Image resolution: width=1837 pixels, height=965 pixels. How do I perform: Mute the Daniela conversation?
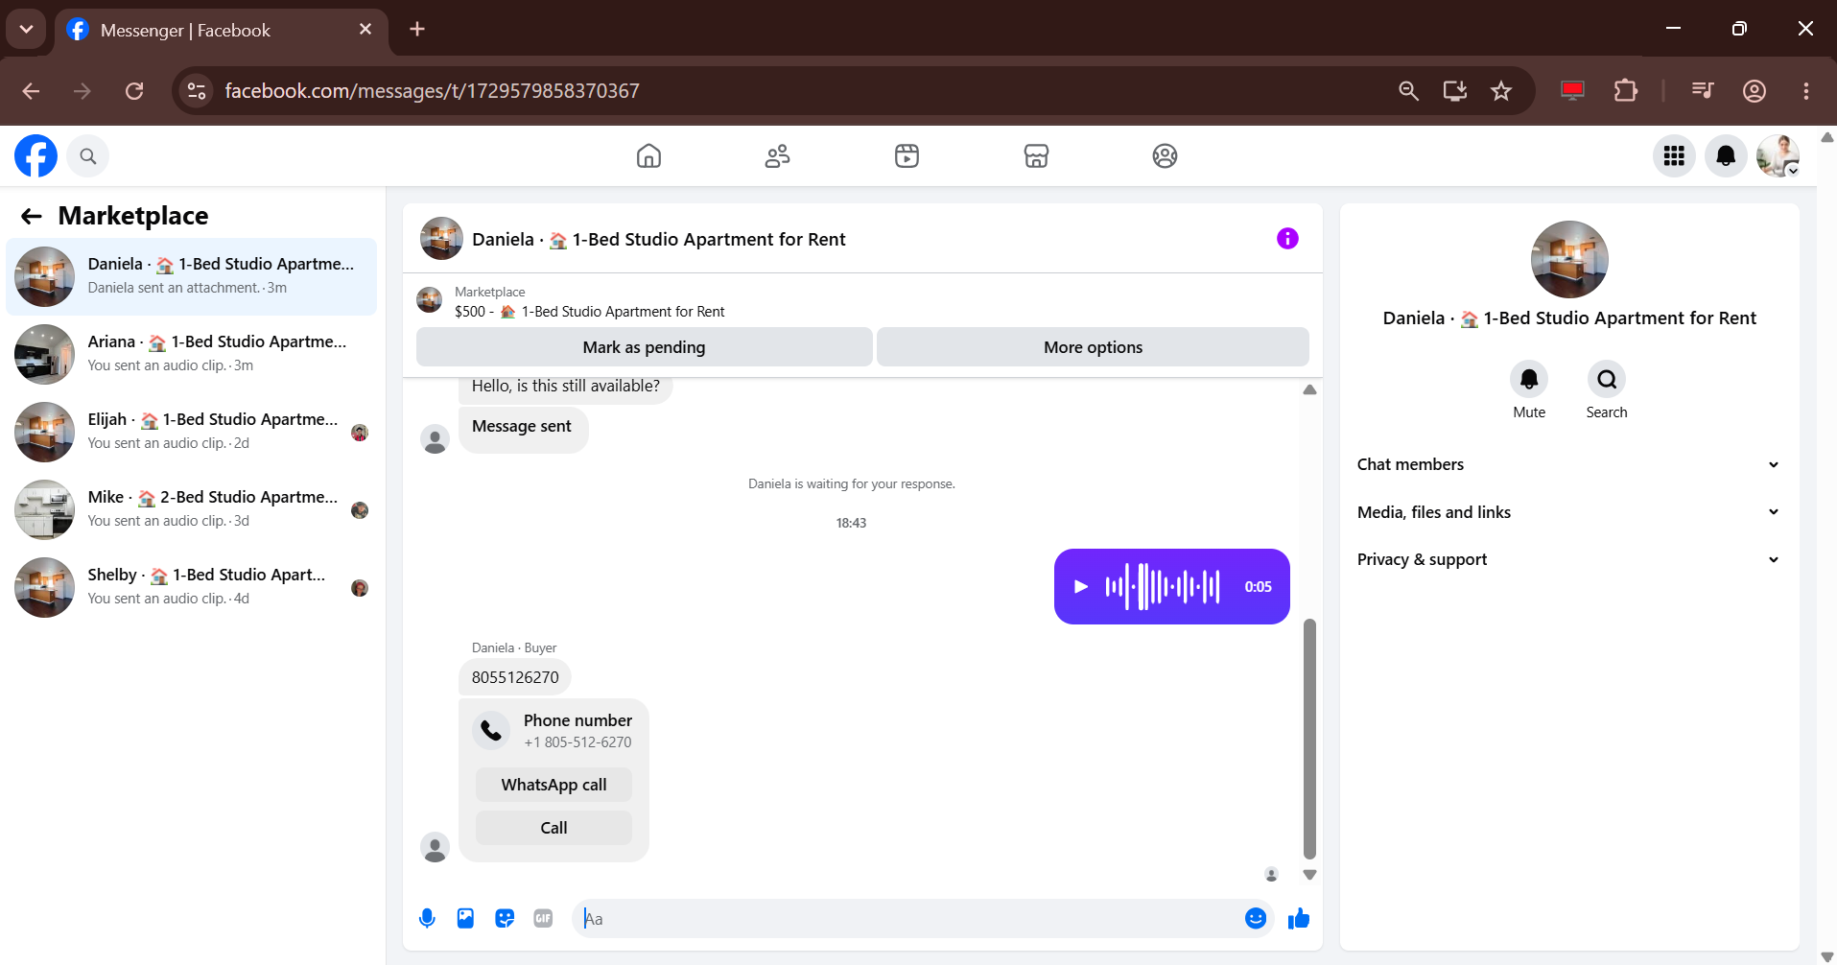[x=1529, y=380]
